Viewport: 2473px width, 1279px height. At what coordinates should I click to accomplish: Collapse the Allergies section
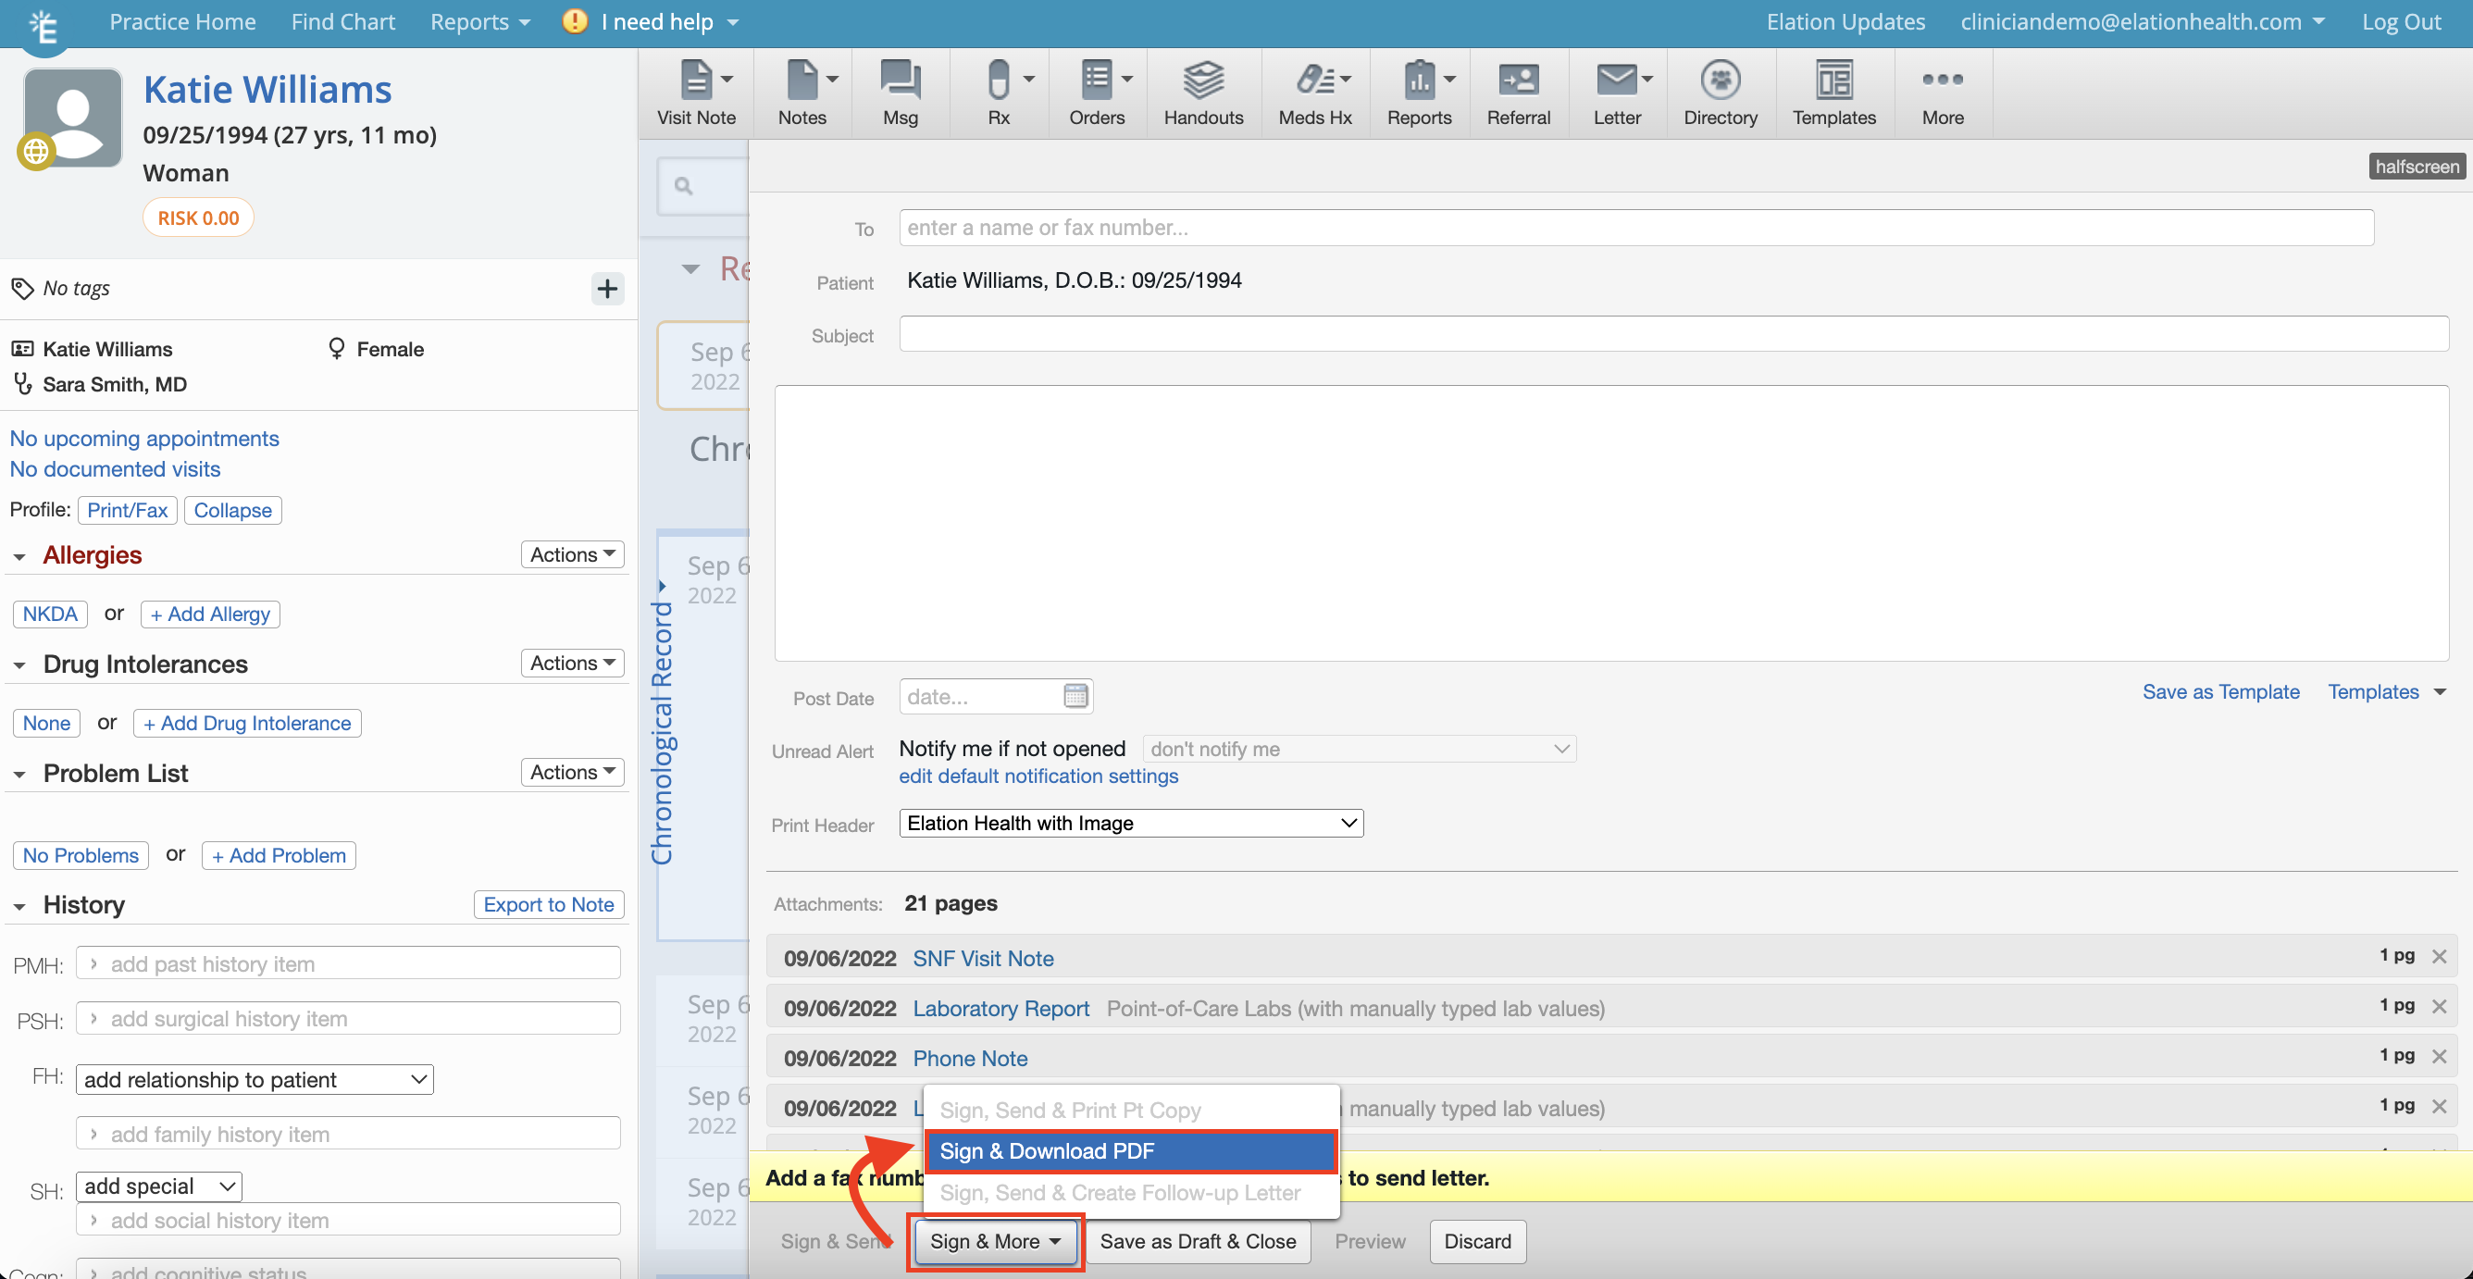click(19, 556)
